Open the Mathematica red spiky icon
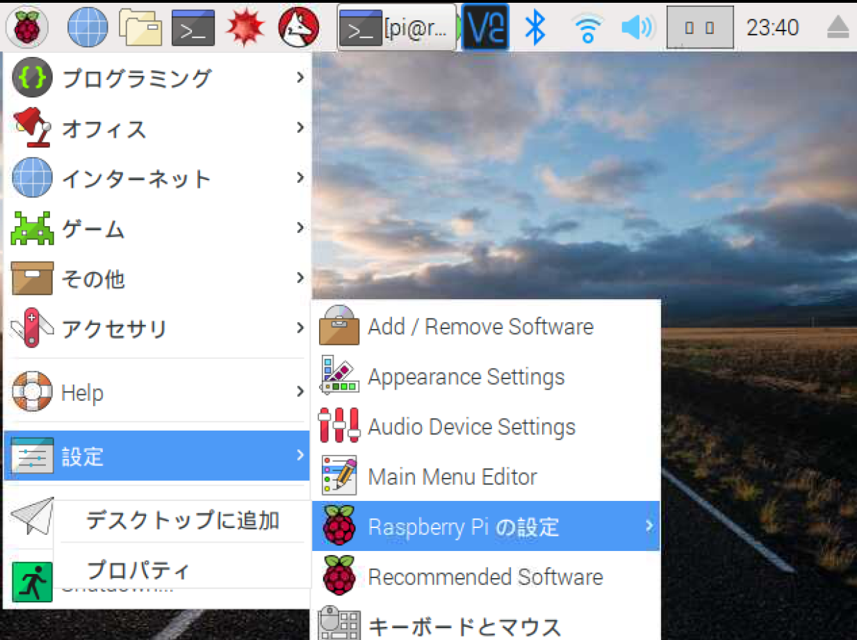This screenshot has width=857, height=640. (x=245, y=28)
